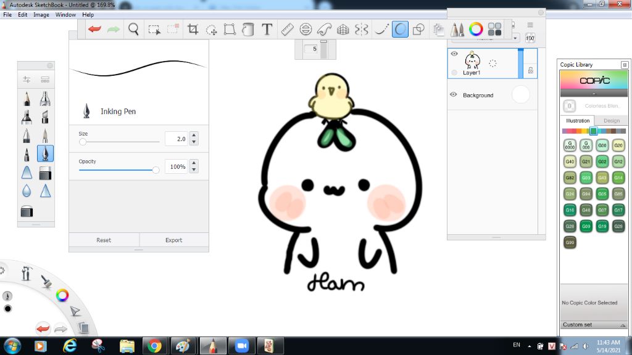This screenshot has width=632, height=355.
Task: Open the Copic Library squares icon
Action: coord(494,29)
